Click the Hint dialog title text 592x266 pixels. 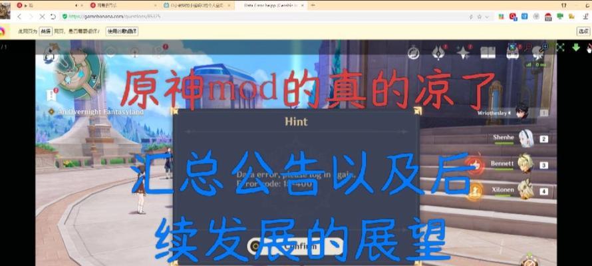coord(296,122)
